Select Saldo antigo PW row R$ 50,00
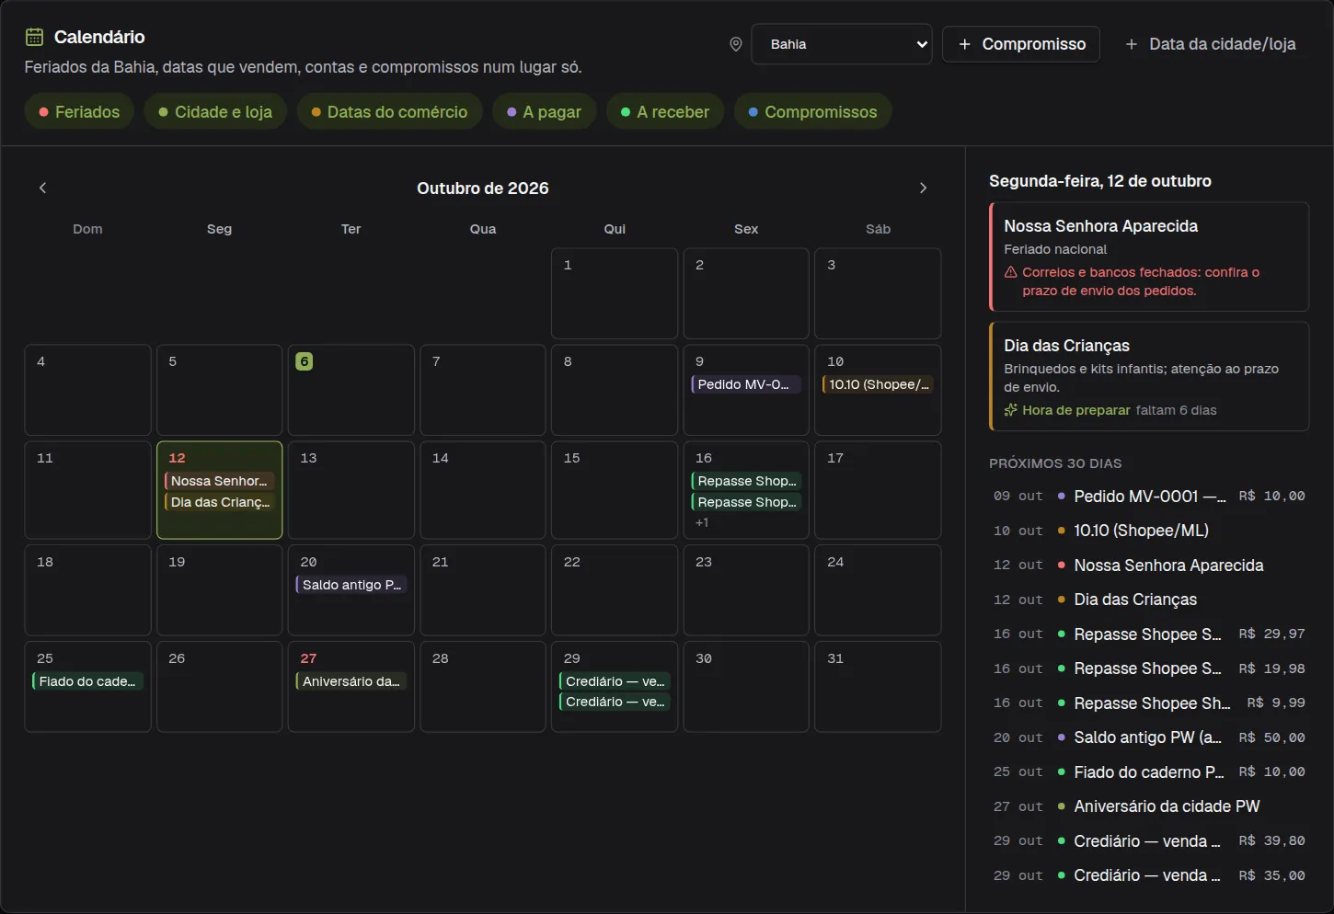This screenshot has width=1334, height=914. [x=1149, y=737]
